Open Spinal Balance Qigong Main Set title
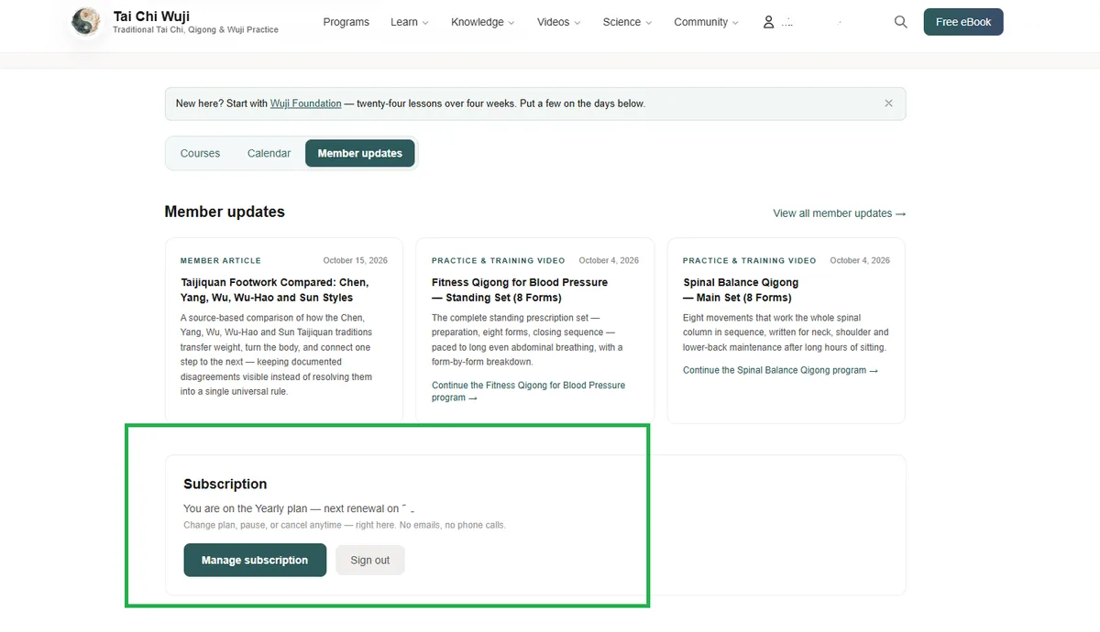Image resolution: width=1100 pixels, height=632 pixels. tap(741, 290)
